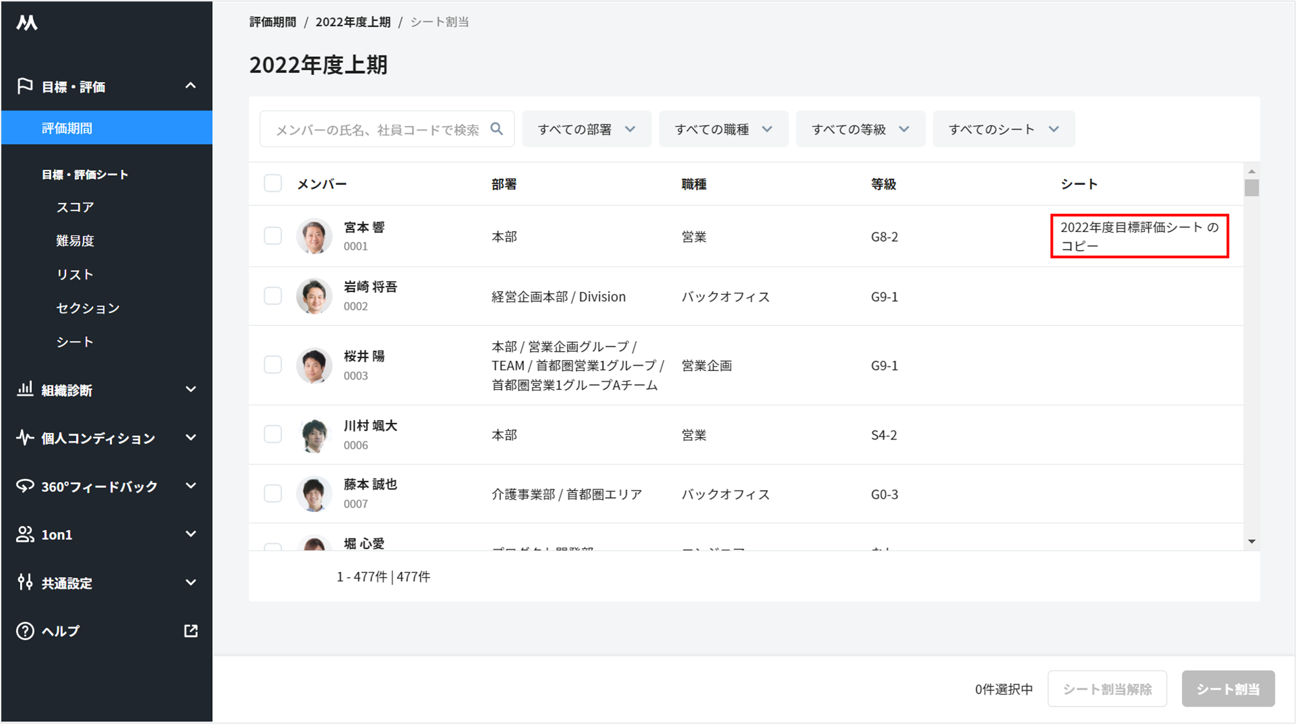This screenshot has width=1296, height=724.
Task: Open the スコア sidebar menu item
Action: [x=75, y=207]
